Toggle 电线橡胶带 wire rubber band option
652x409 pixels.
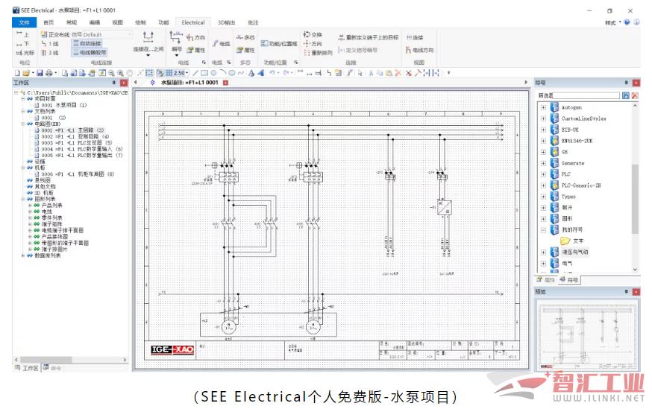pyautogui.click(x=90, y=52)
